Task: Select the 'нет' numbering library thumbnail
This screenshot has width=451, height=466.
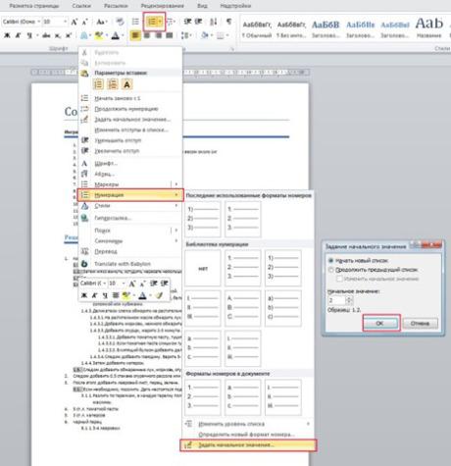Action: click(203, 268)
